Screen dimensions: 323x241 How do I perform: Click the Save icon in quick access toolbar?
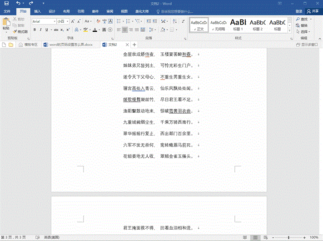point(6,3)
